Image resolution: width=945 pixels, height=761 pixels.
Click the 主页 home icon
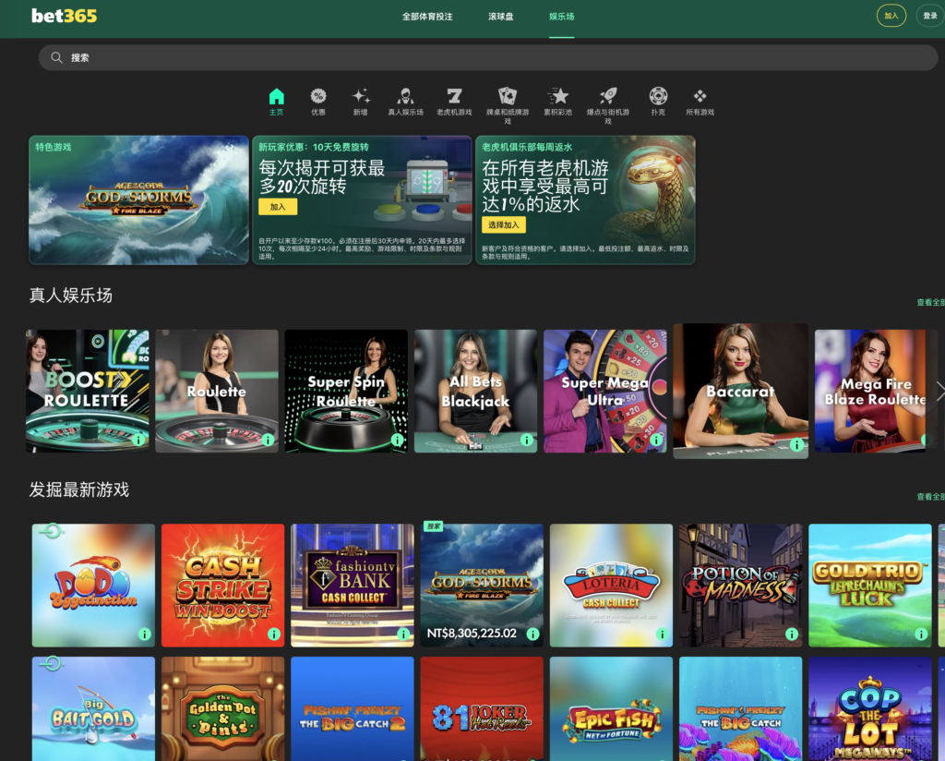276,97
